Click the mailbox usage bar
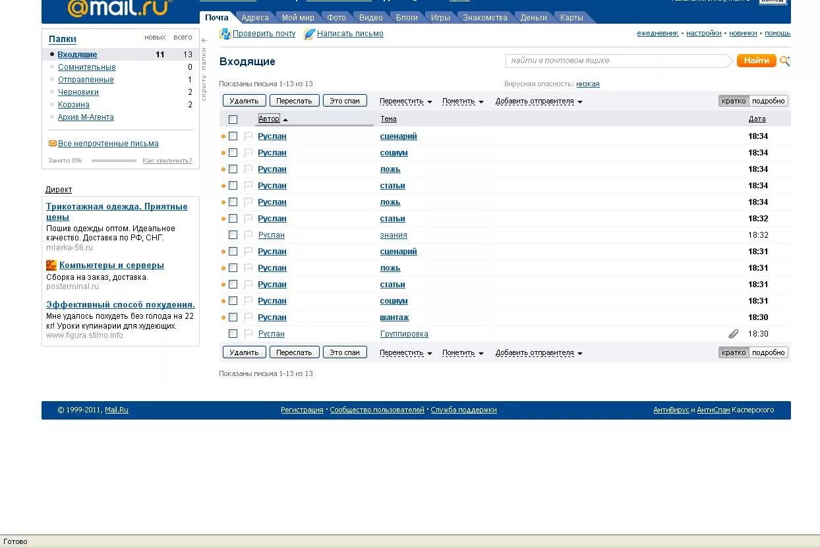 tap(114, 161)
